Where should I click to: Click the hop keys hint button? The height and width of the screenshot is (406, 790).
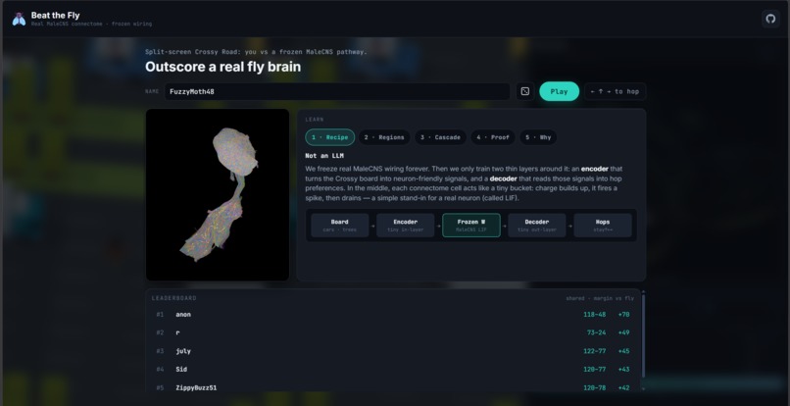615,91
